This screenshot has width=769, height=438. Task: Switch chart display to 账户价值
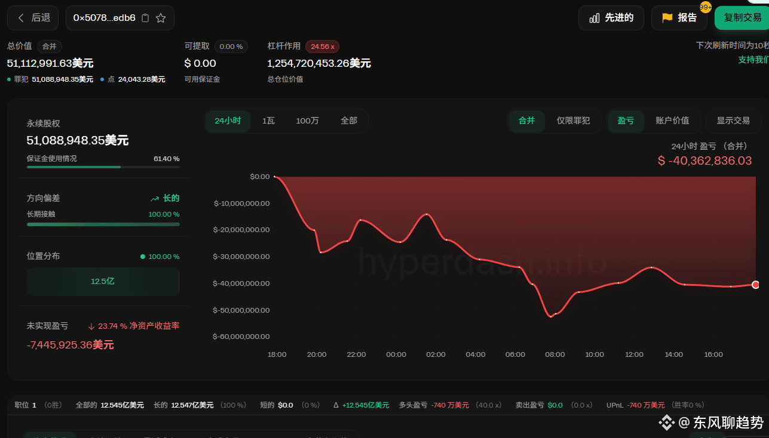(673, 121)
